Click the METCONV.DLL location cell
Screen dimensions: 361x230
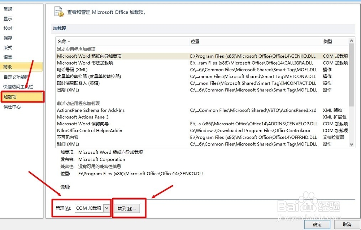coord(253,77)
